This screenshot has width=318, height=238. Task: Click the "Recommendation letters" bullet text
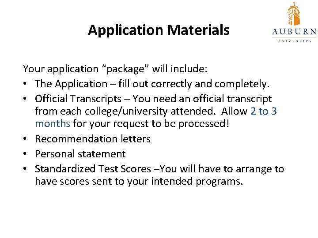pos(93,139)
